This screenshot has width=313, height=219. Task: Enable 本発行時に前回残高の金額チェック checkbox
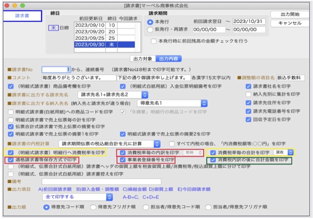(154, 41)
